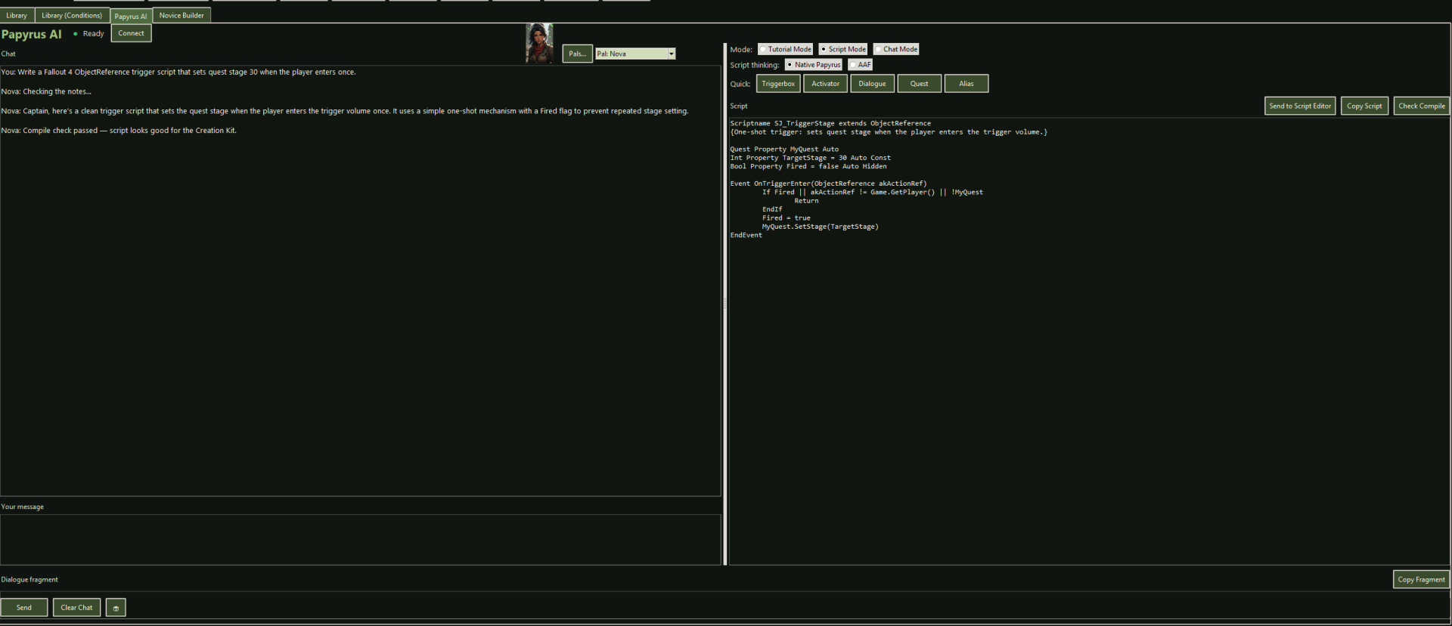Run Check Compile on the script
Screen dimensions: 1452x626
(x=1421, y=106)
